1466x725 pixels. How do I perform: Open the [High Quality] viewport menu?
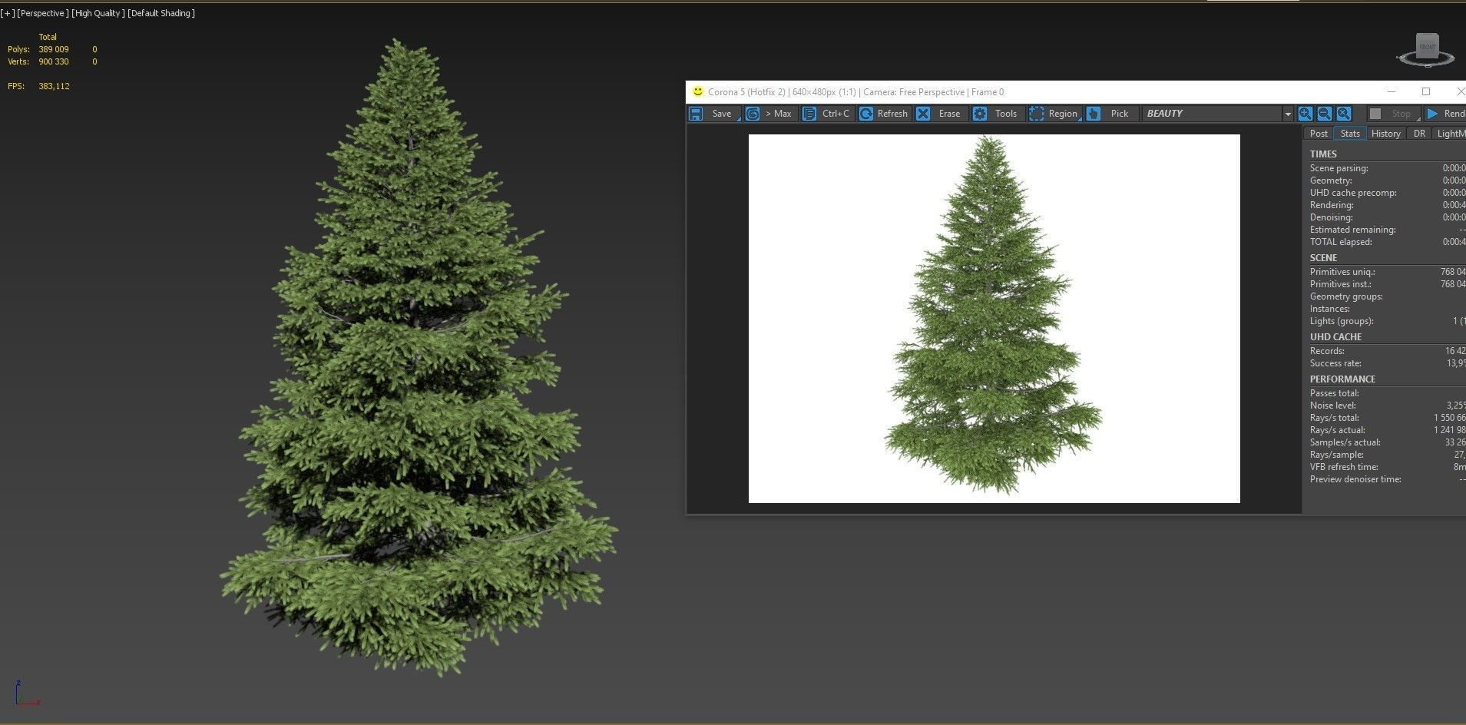(x=98, y=13)
